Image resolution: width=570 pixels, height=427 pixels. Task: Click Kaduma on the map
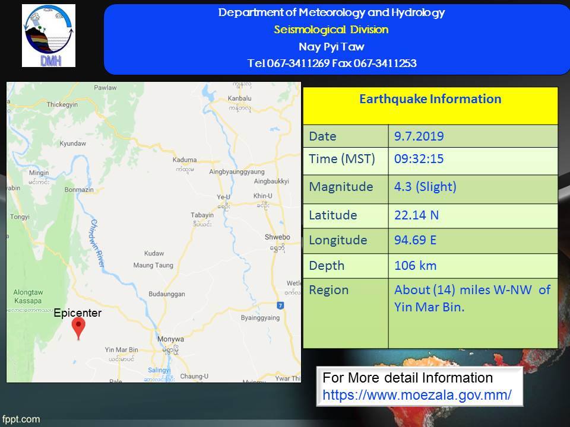(185, 160)
